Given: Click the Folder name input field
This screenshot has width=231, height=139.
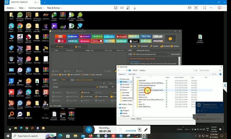Looking at the screenshot, I should point(166,119).
